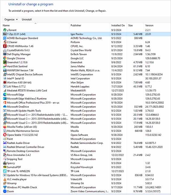The width and height of the screenshot is (171, 195).
Task: Click the HWiNFO64 Version 7.64 icon
Action: click(x=5, y=70)
